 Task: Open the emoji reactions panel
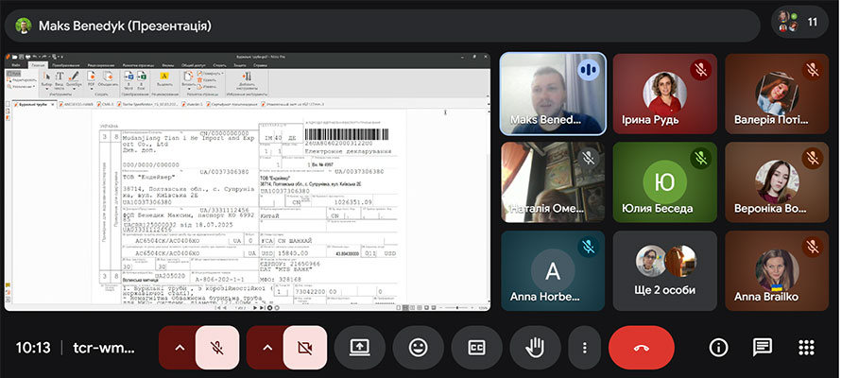tap(418, 348)
